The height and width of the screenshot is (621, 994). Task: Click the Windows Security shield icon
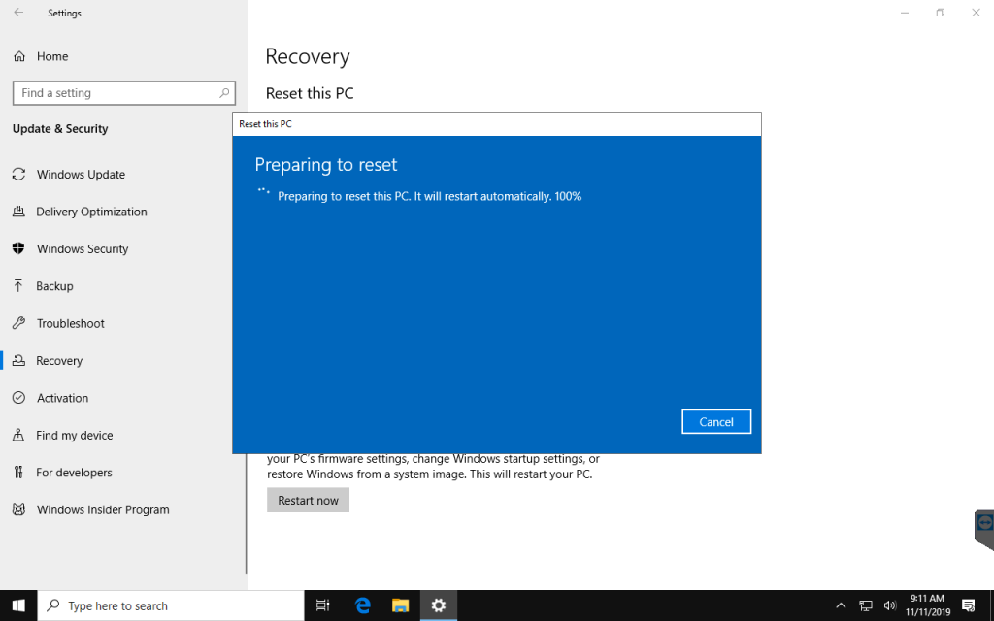19,248
